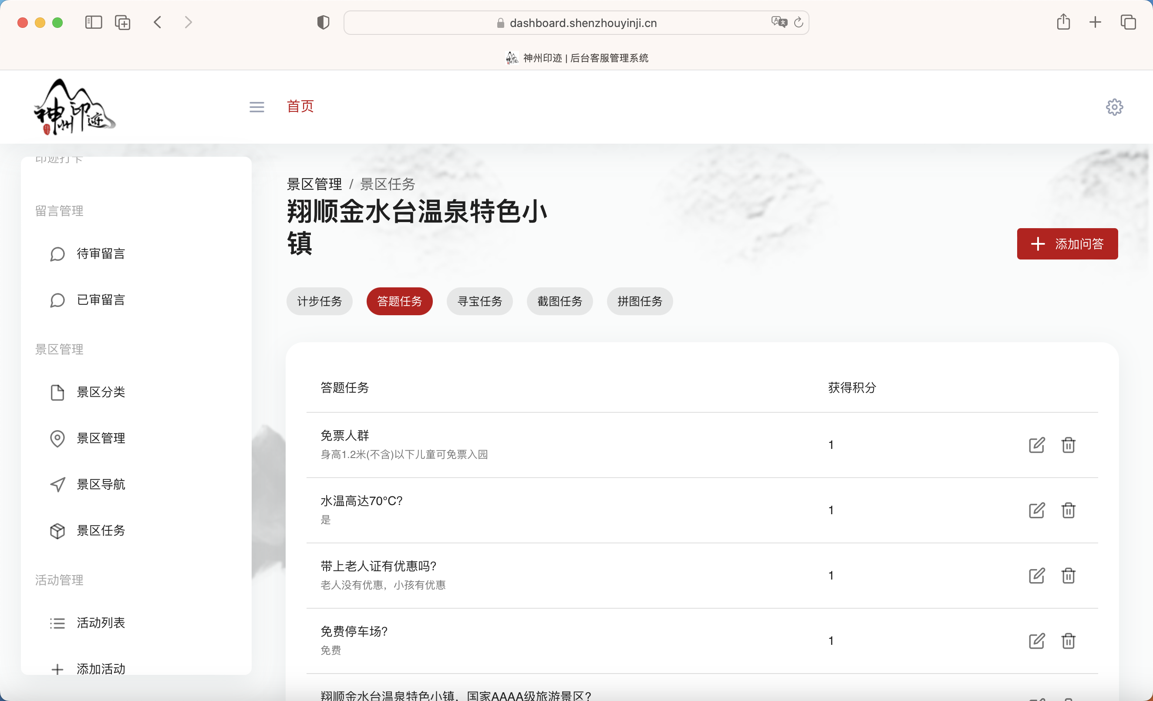Delete the 带上老人证有优惠吗 question
This screenshot has height=701, width=1153.
1068,576
